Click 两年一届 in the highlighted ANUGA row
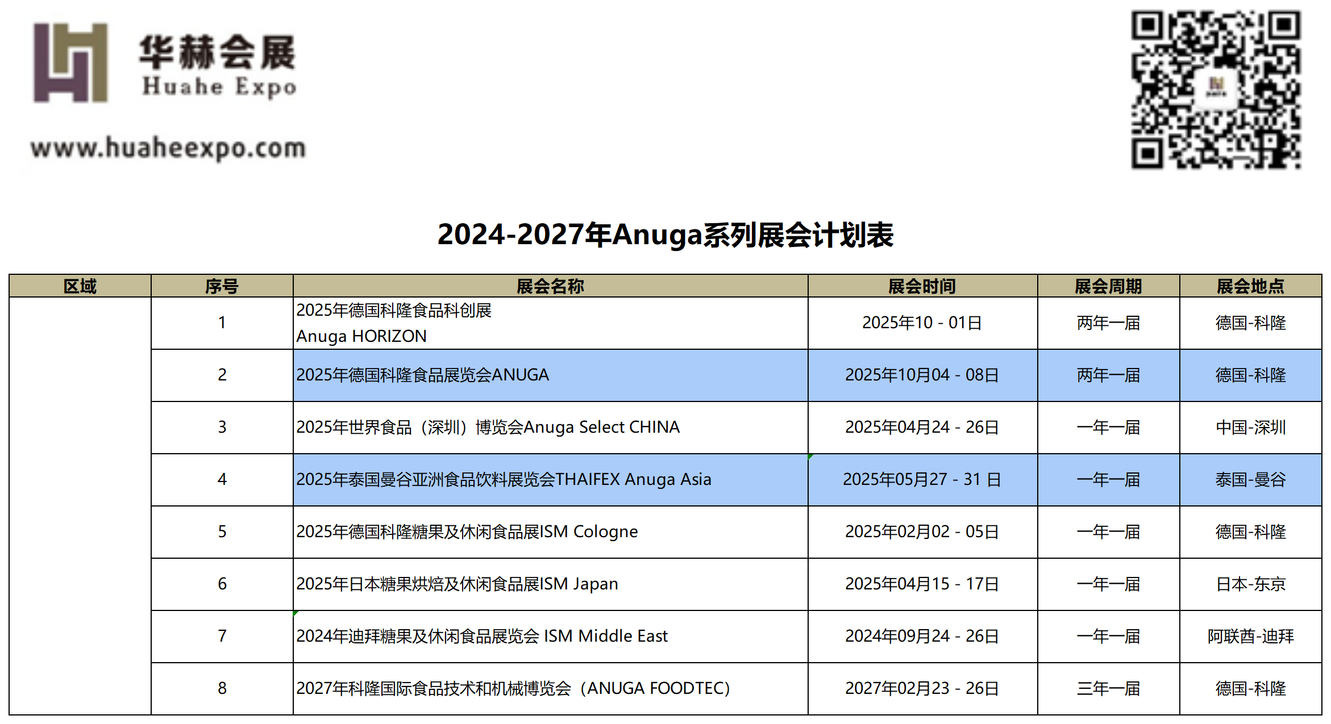The width and height of the screenshot is (1331, 724). coord(1109,375)
